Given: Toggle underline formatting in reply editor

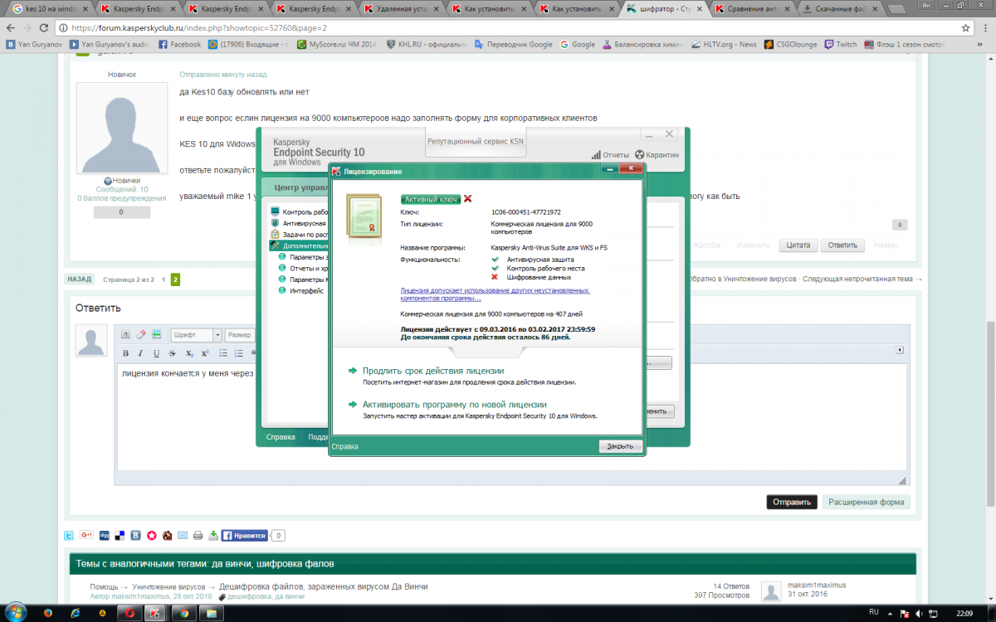Looking at the screenshot, I should click(156, 353).
